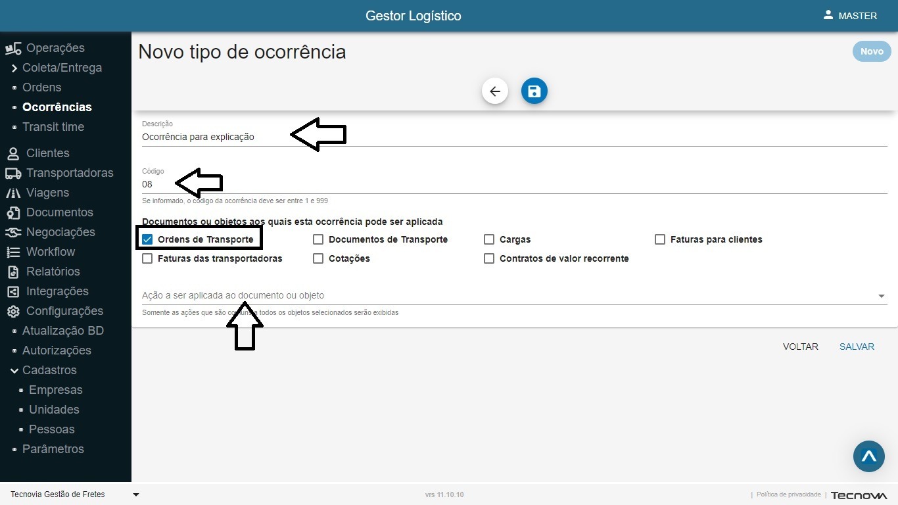Uncheck the Ordens de Transporte checkbox
Image resolution: width=898 pixels, height=505 pixels.
click(147, 239)
